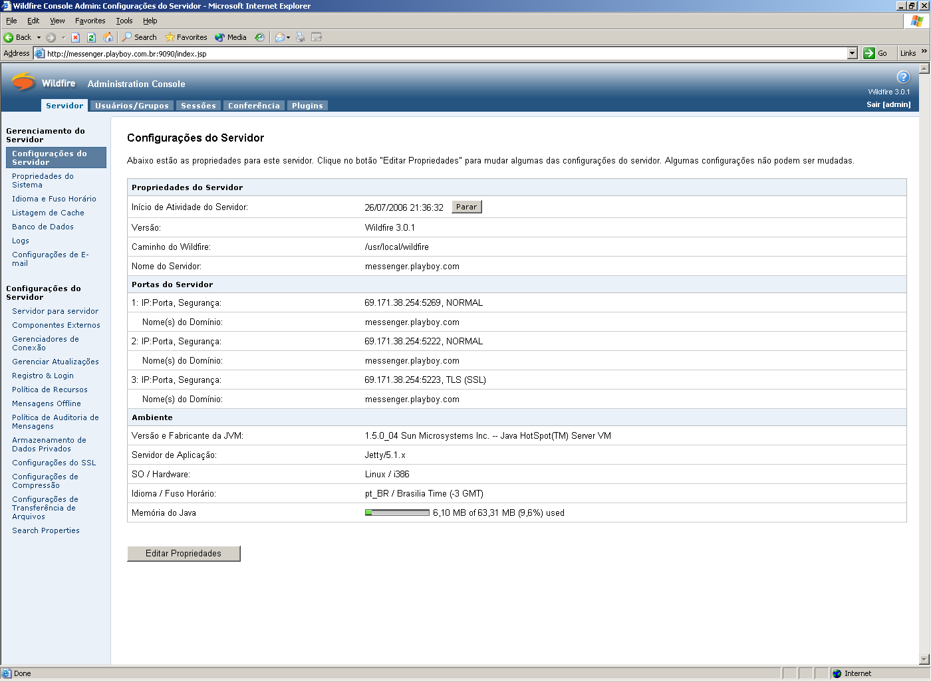The height and width of the screenshot is (682, 931).
Task: Open the Favorites menu
Action: click(90, 21)
